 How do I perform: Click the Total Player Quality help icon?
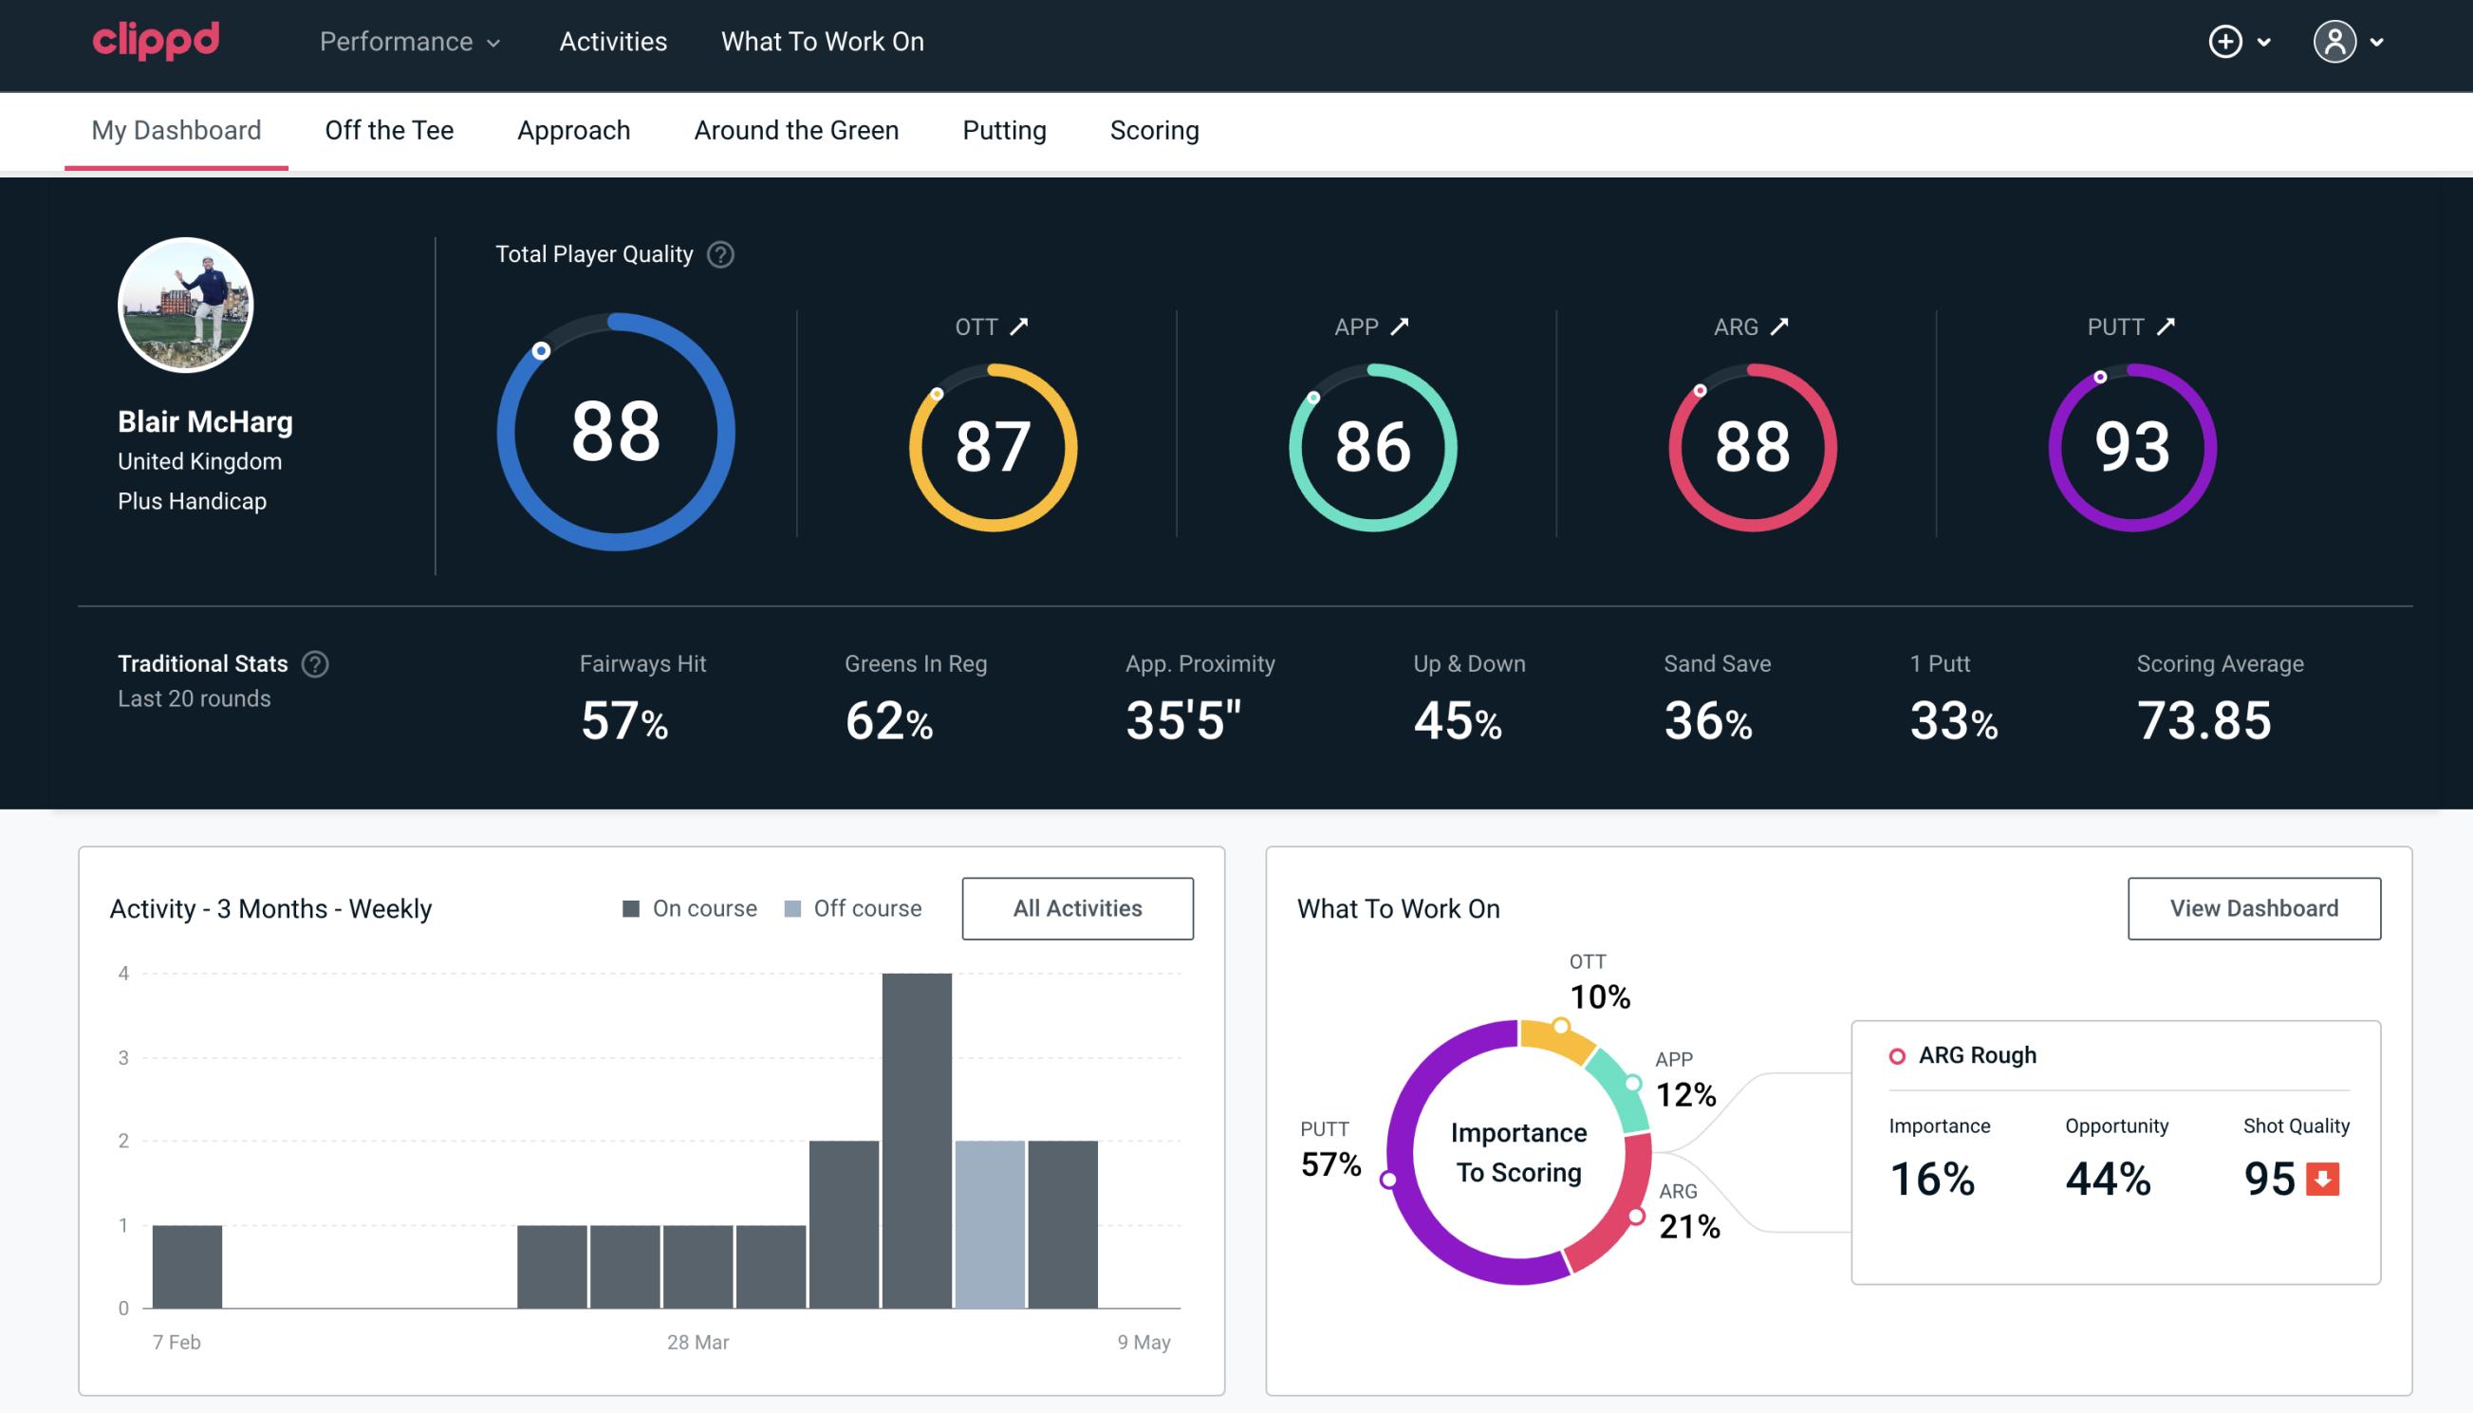point(718,253)
